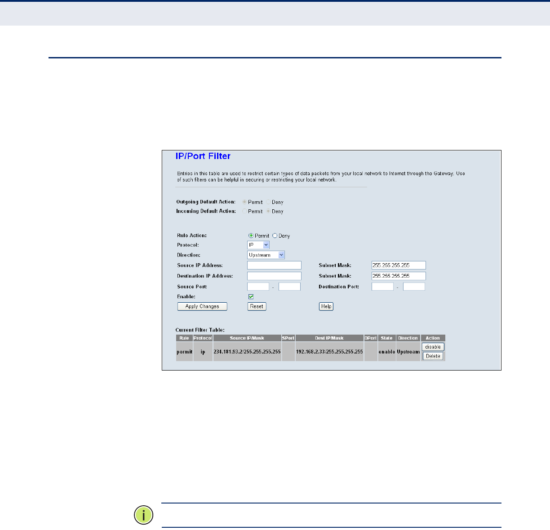Disable the permit ip filter rule
This screenshot has height=530, width=550.
point(433,347)
